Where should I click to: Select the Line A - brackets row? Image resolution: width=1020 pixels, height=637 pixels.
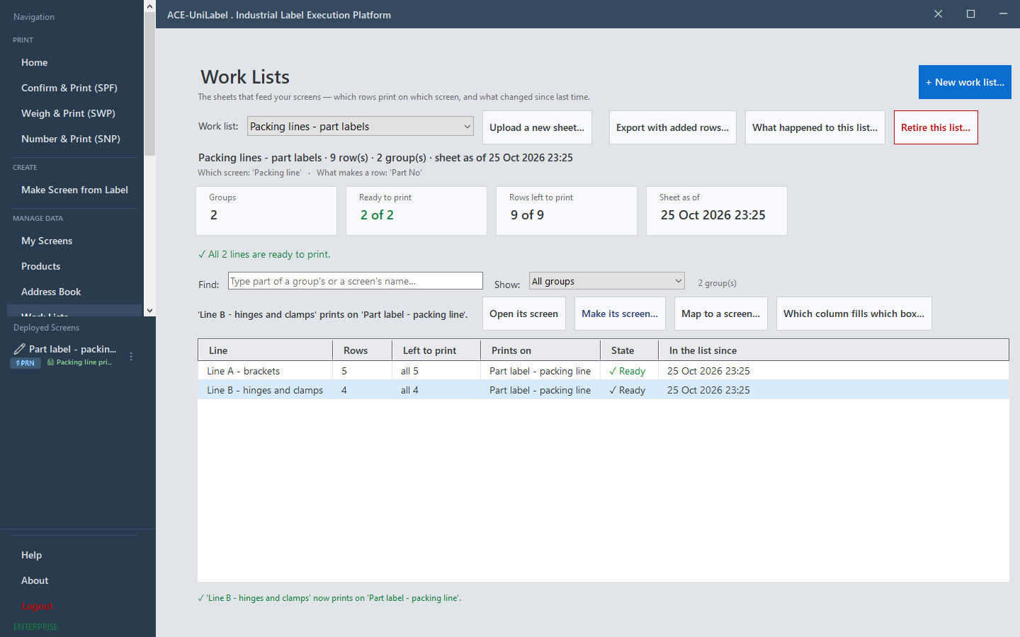pyautogui.click(x=603, y=371)
